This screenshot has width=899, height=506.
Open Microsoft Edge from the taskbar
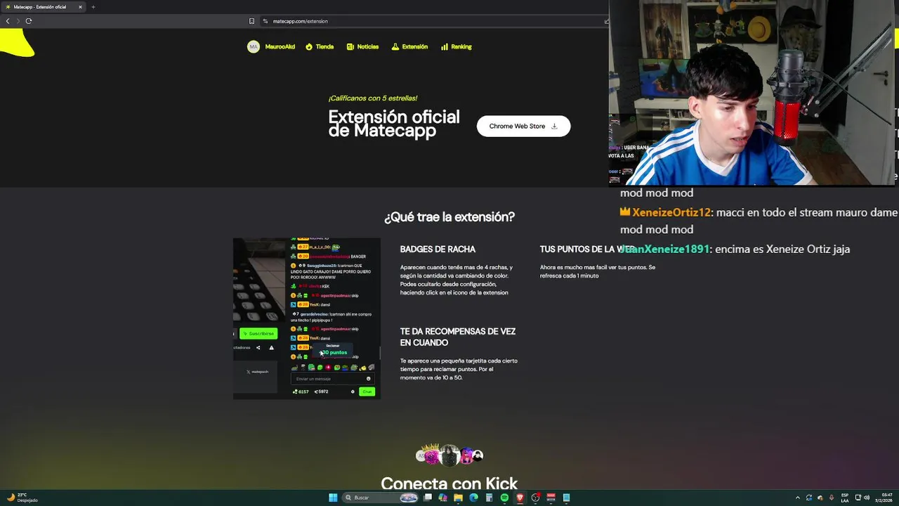pyautogui.click(x=473, y=498)
